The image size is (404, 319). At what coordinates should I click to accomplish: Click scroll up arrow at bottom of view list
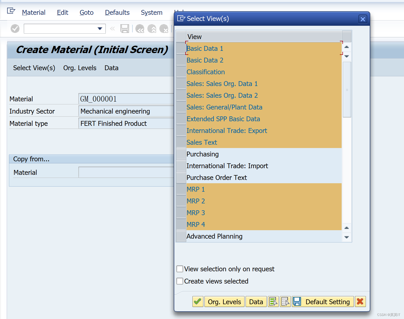[x=347, y=228]
